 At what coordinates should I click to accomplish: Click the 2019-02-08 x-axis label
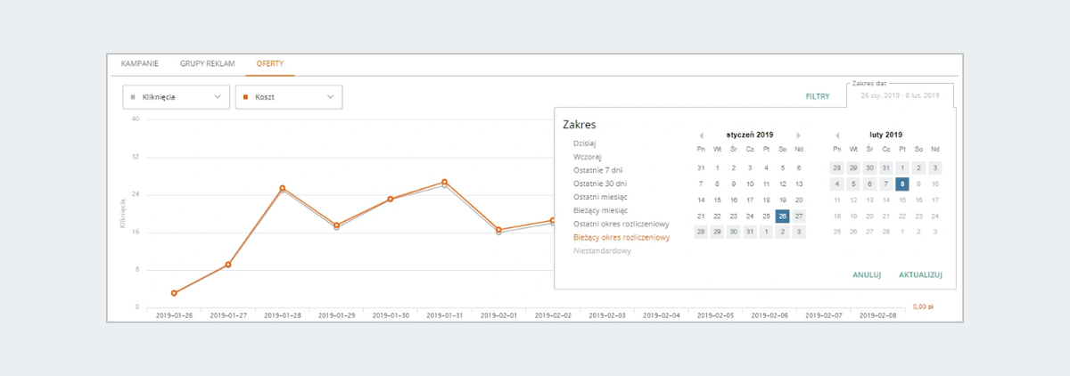click(x=877, y=315)
